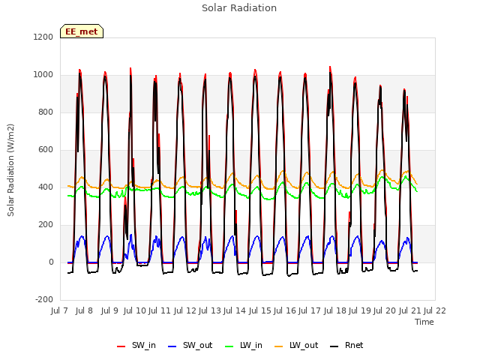
Task: Click the Jul 16 x-axis tick label
Action: click(x=285, y=311)
